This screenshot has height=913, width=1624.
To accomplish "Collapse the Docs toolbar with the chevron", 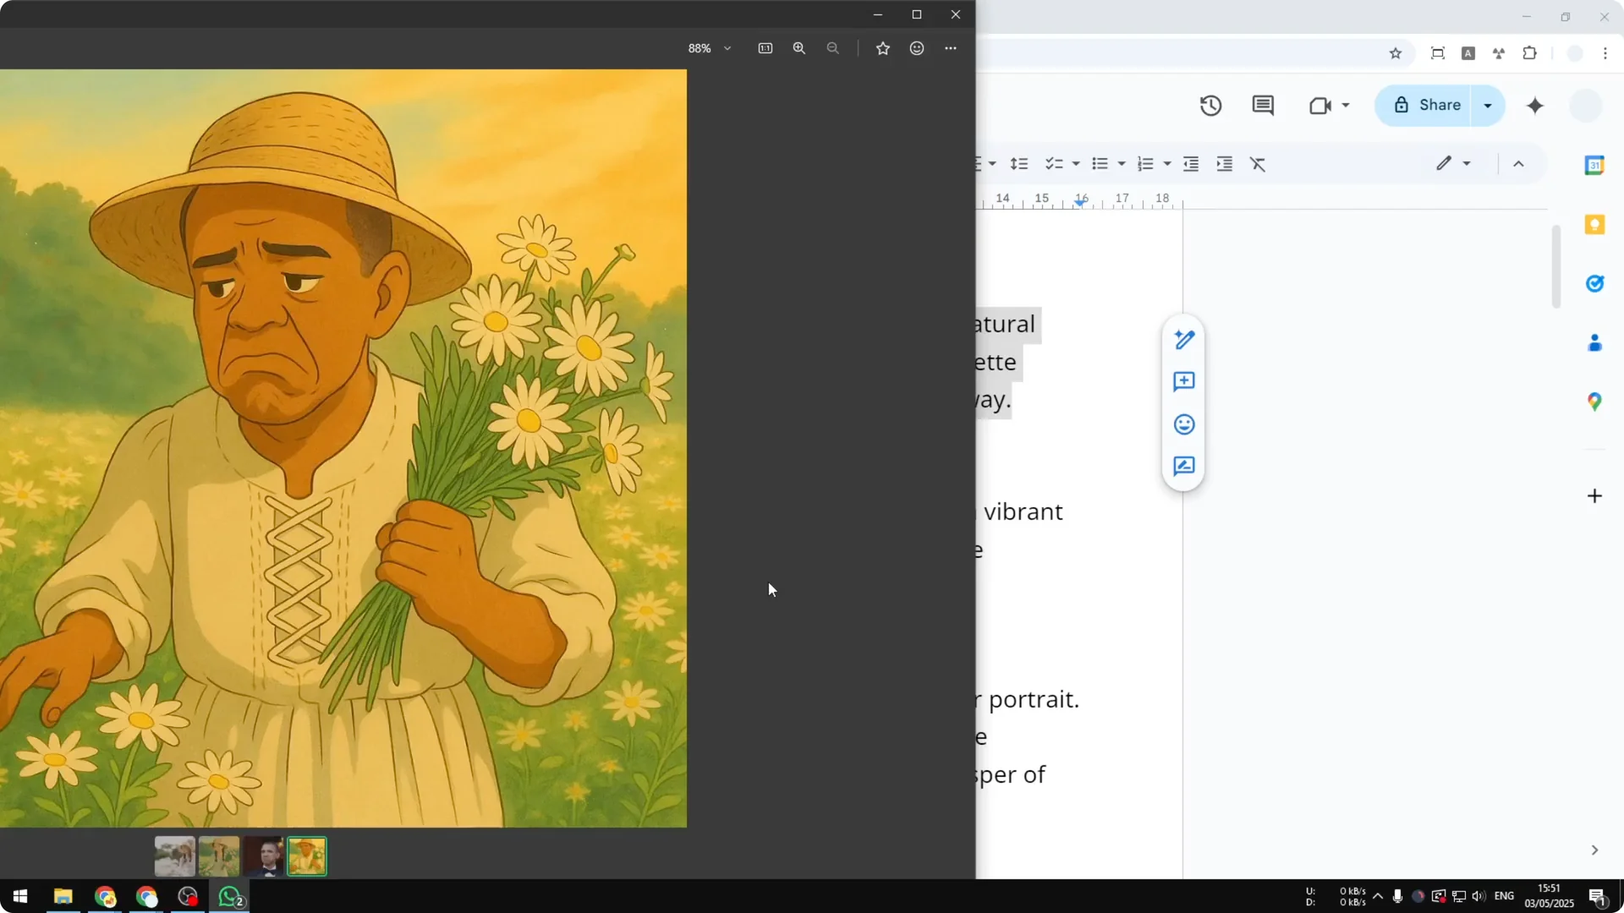I will pos(1518,163).
